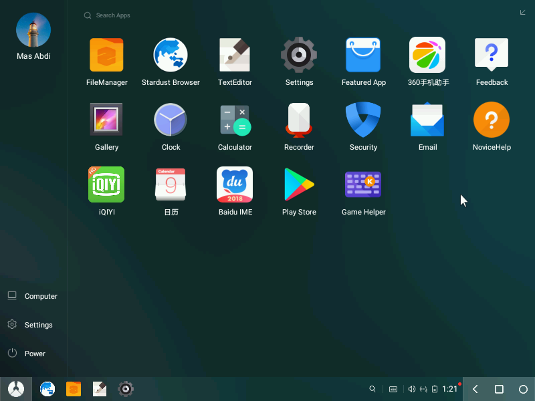The width and height of the screenshot is (535, 401).
Task: Open the network tray icon
Action: pos(423,389)
